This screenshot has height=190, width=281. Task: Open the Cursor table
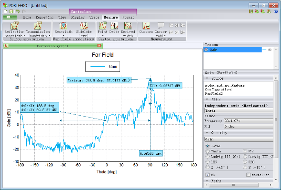pyautogui.click(x=161, y=26)
